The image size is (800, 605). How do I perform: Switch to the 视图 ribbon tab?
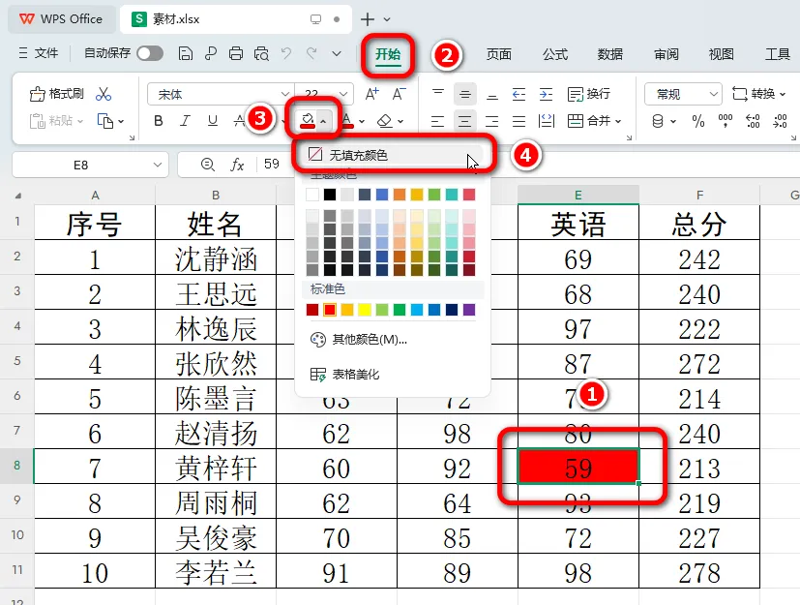tap(721, 54)
